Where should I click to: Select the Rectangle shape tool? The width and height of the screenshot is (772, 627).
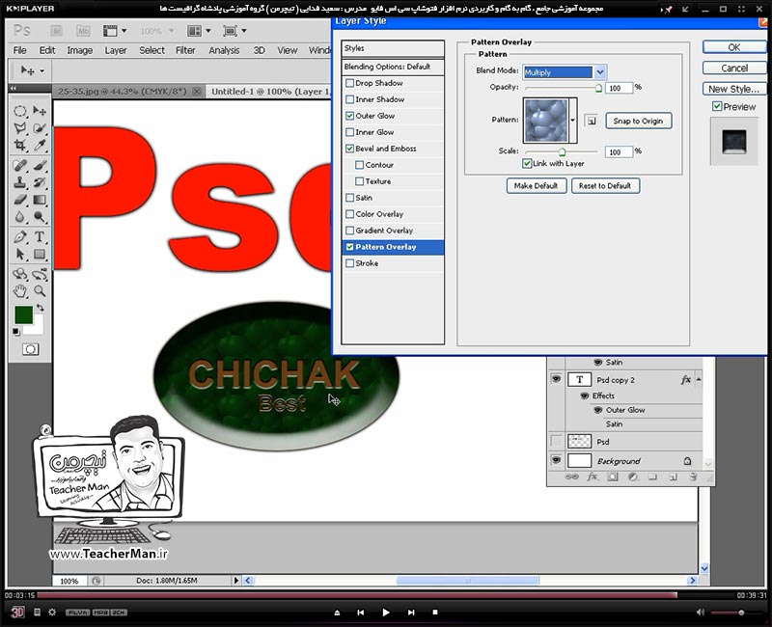point(40,254)
